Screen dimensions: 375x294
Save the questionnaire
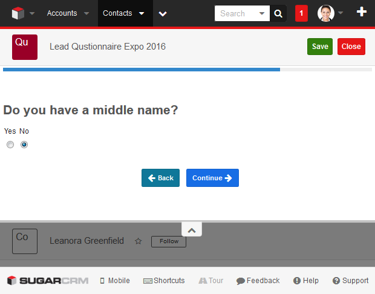320,47
